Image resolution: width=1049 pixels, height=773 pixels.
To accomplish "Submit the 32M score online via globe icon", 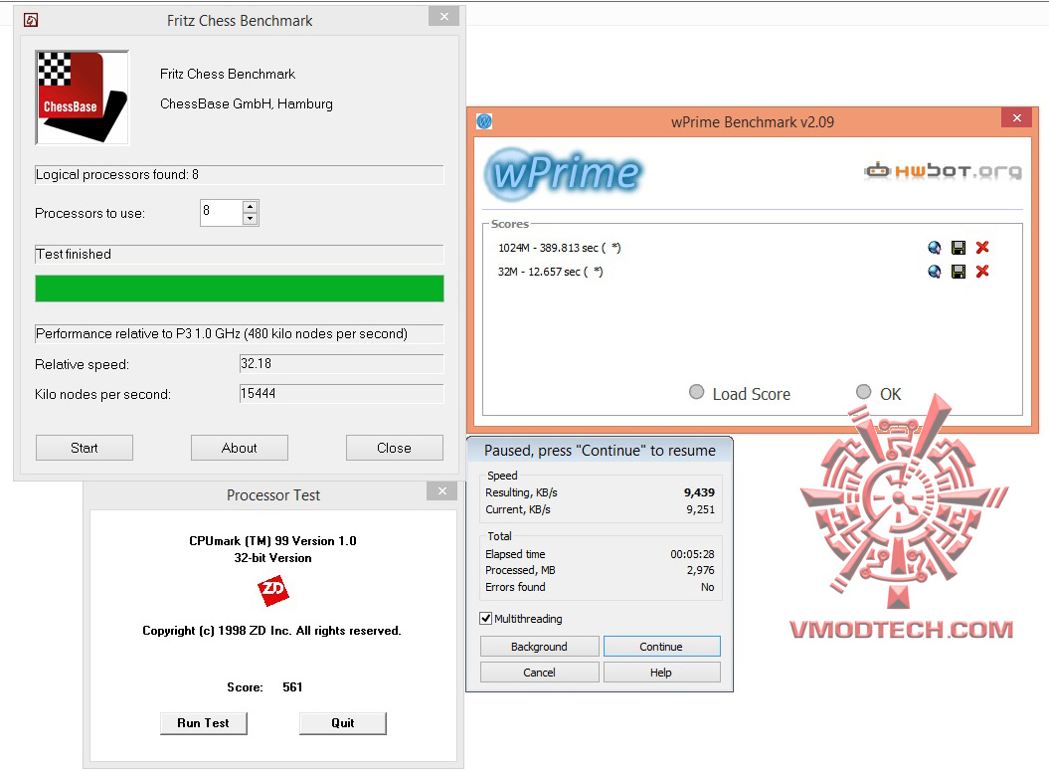I will (x=935, y=271).
